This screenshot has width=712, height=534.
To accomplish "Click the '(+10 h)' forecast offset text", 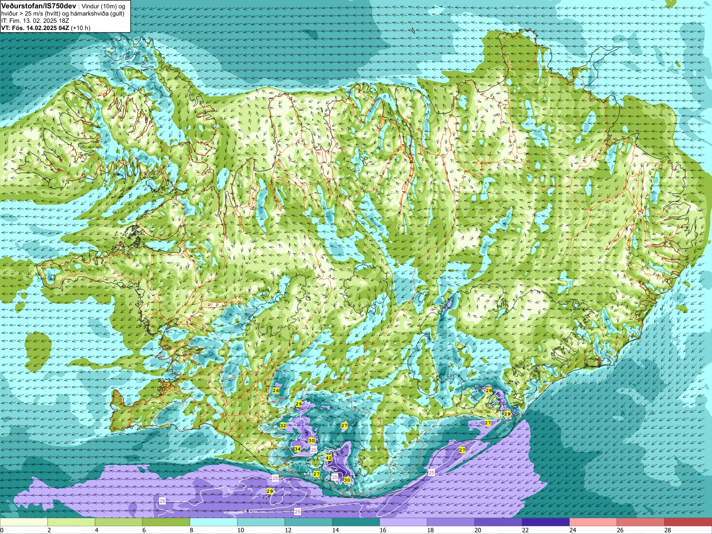I will tap(81, 28).
